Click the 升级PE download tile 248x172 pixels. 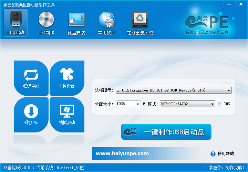click(x=31, y=115)
